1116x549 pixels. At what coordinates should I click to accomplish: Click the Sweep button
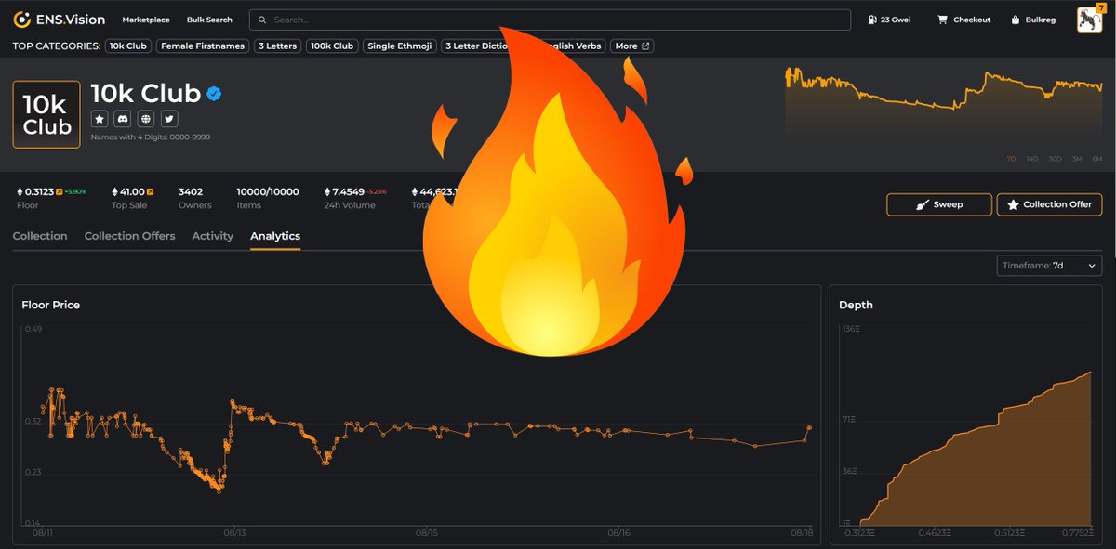coord(939,204)
